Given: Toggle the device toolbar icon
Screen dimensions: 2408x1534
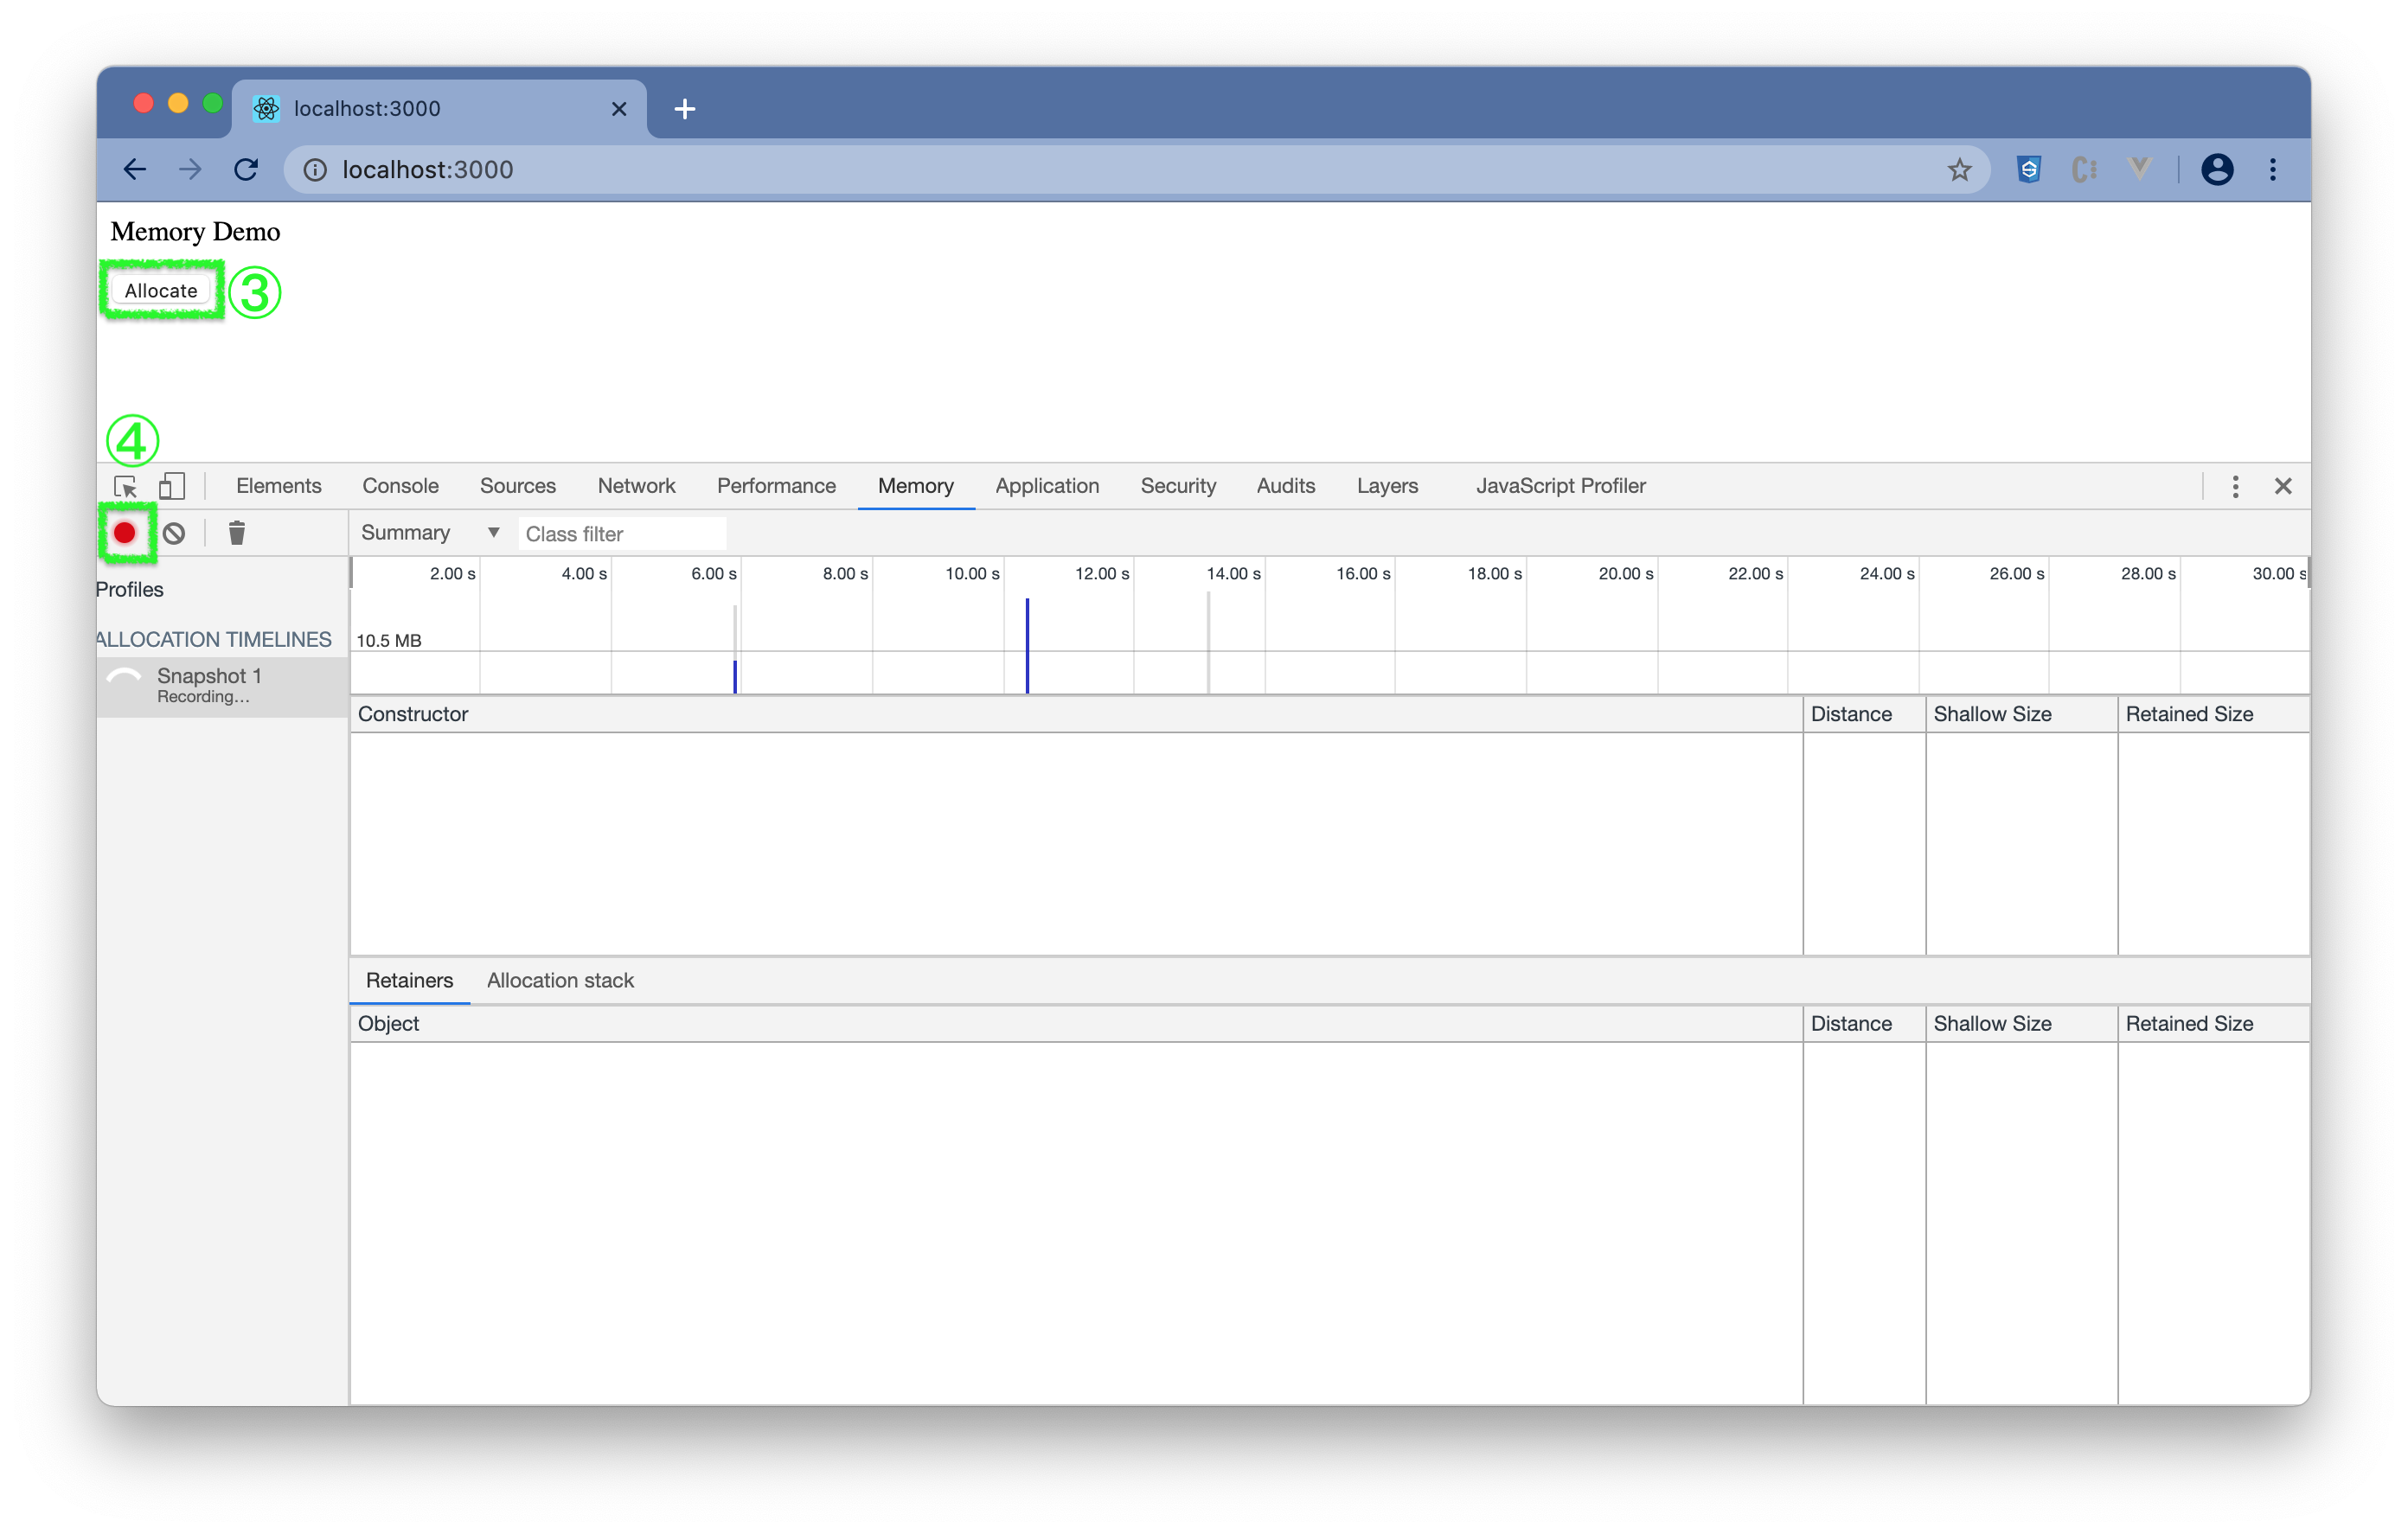Looking at the screenshot, I should coord(172,486).
